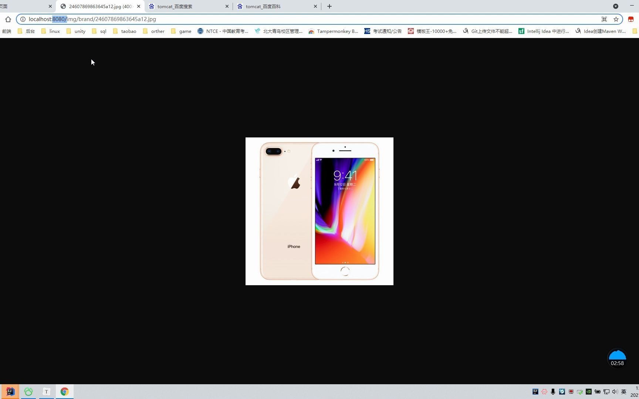Open the linux bookmark folder

(x=51, y=31)
